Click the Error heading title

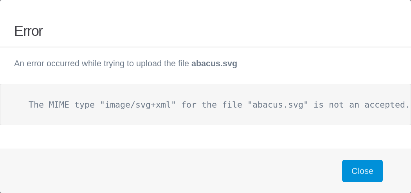coord(28,31)
